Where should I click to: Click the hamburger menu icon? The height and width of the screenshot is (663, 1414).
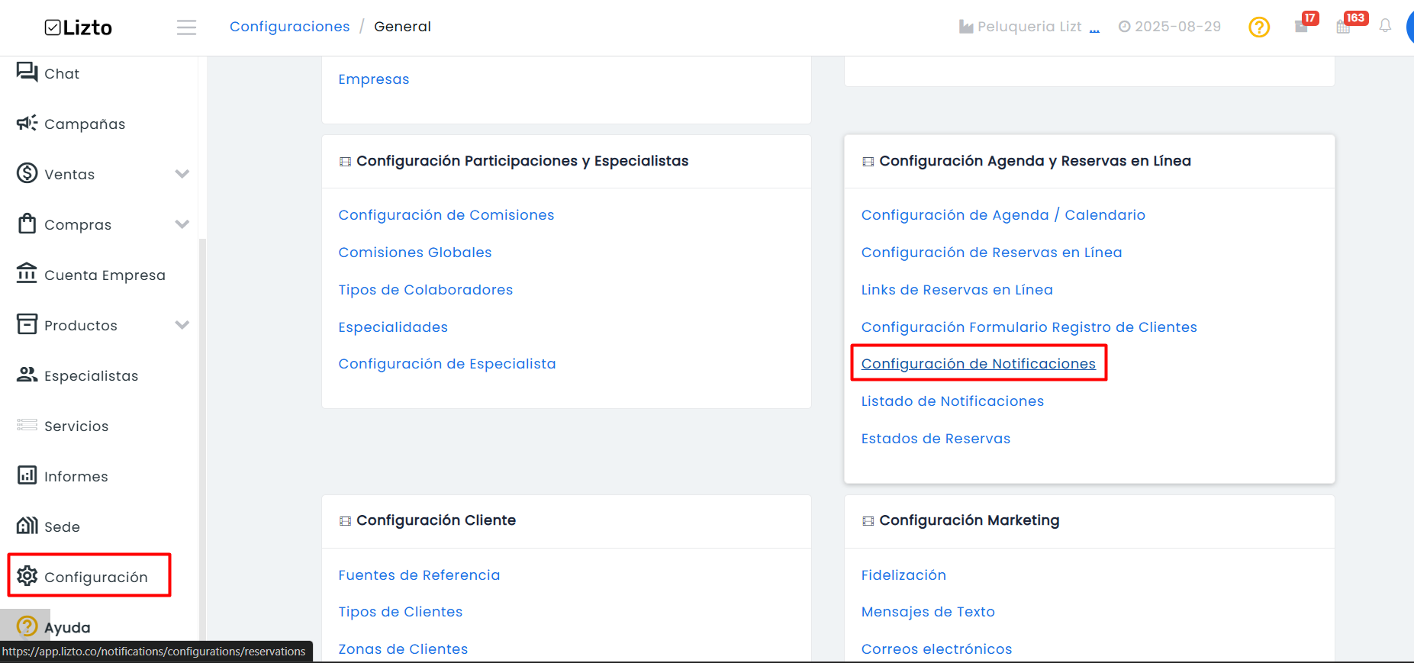pyautogui.click(x=186, y=27)
